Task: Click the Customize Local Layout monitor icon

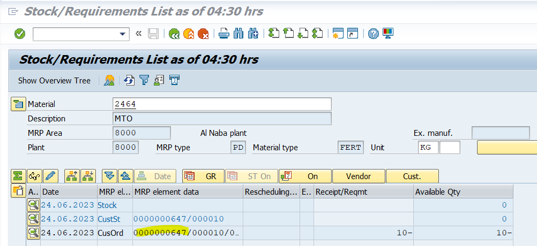Action: (x=387, y=34)
